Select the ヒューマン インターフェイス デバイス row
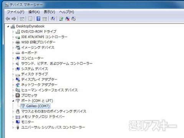 click(49, 90)
